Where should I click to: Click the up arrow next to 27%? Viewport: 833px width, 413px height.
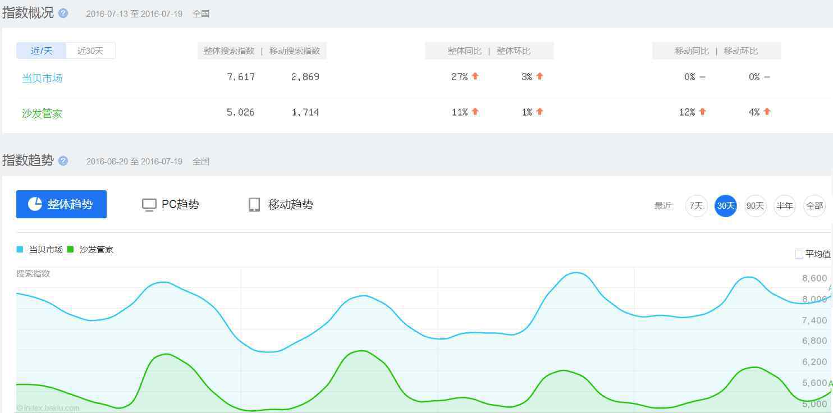pos(475,76)
